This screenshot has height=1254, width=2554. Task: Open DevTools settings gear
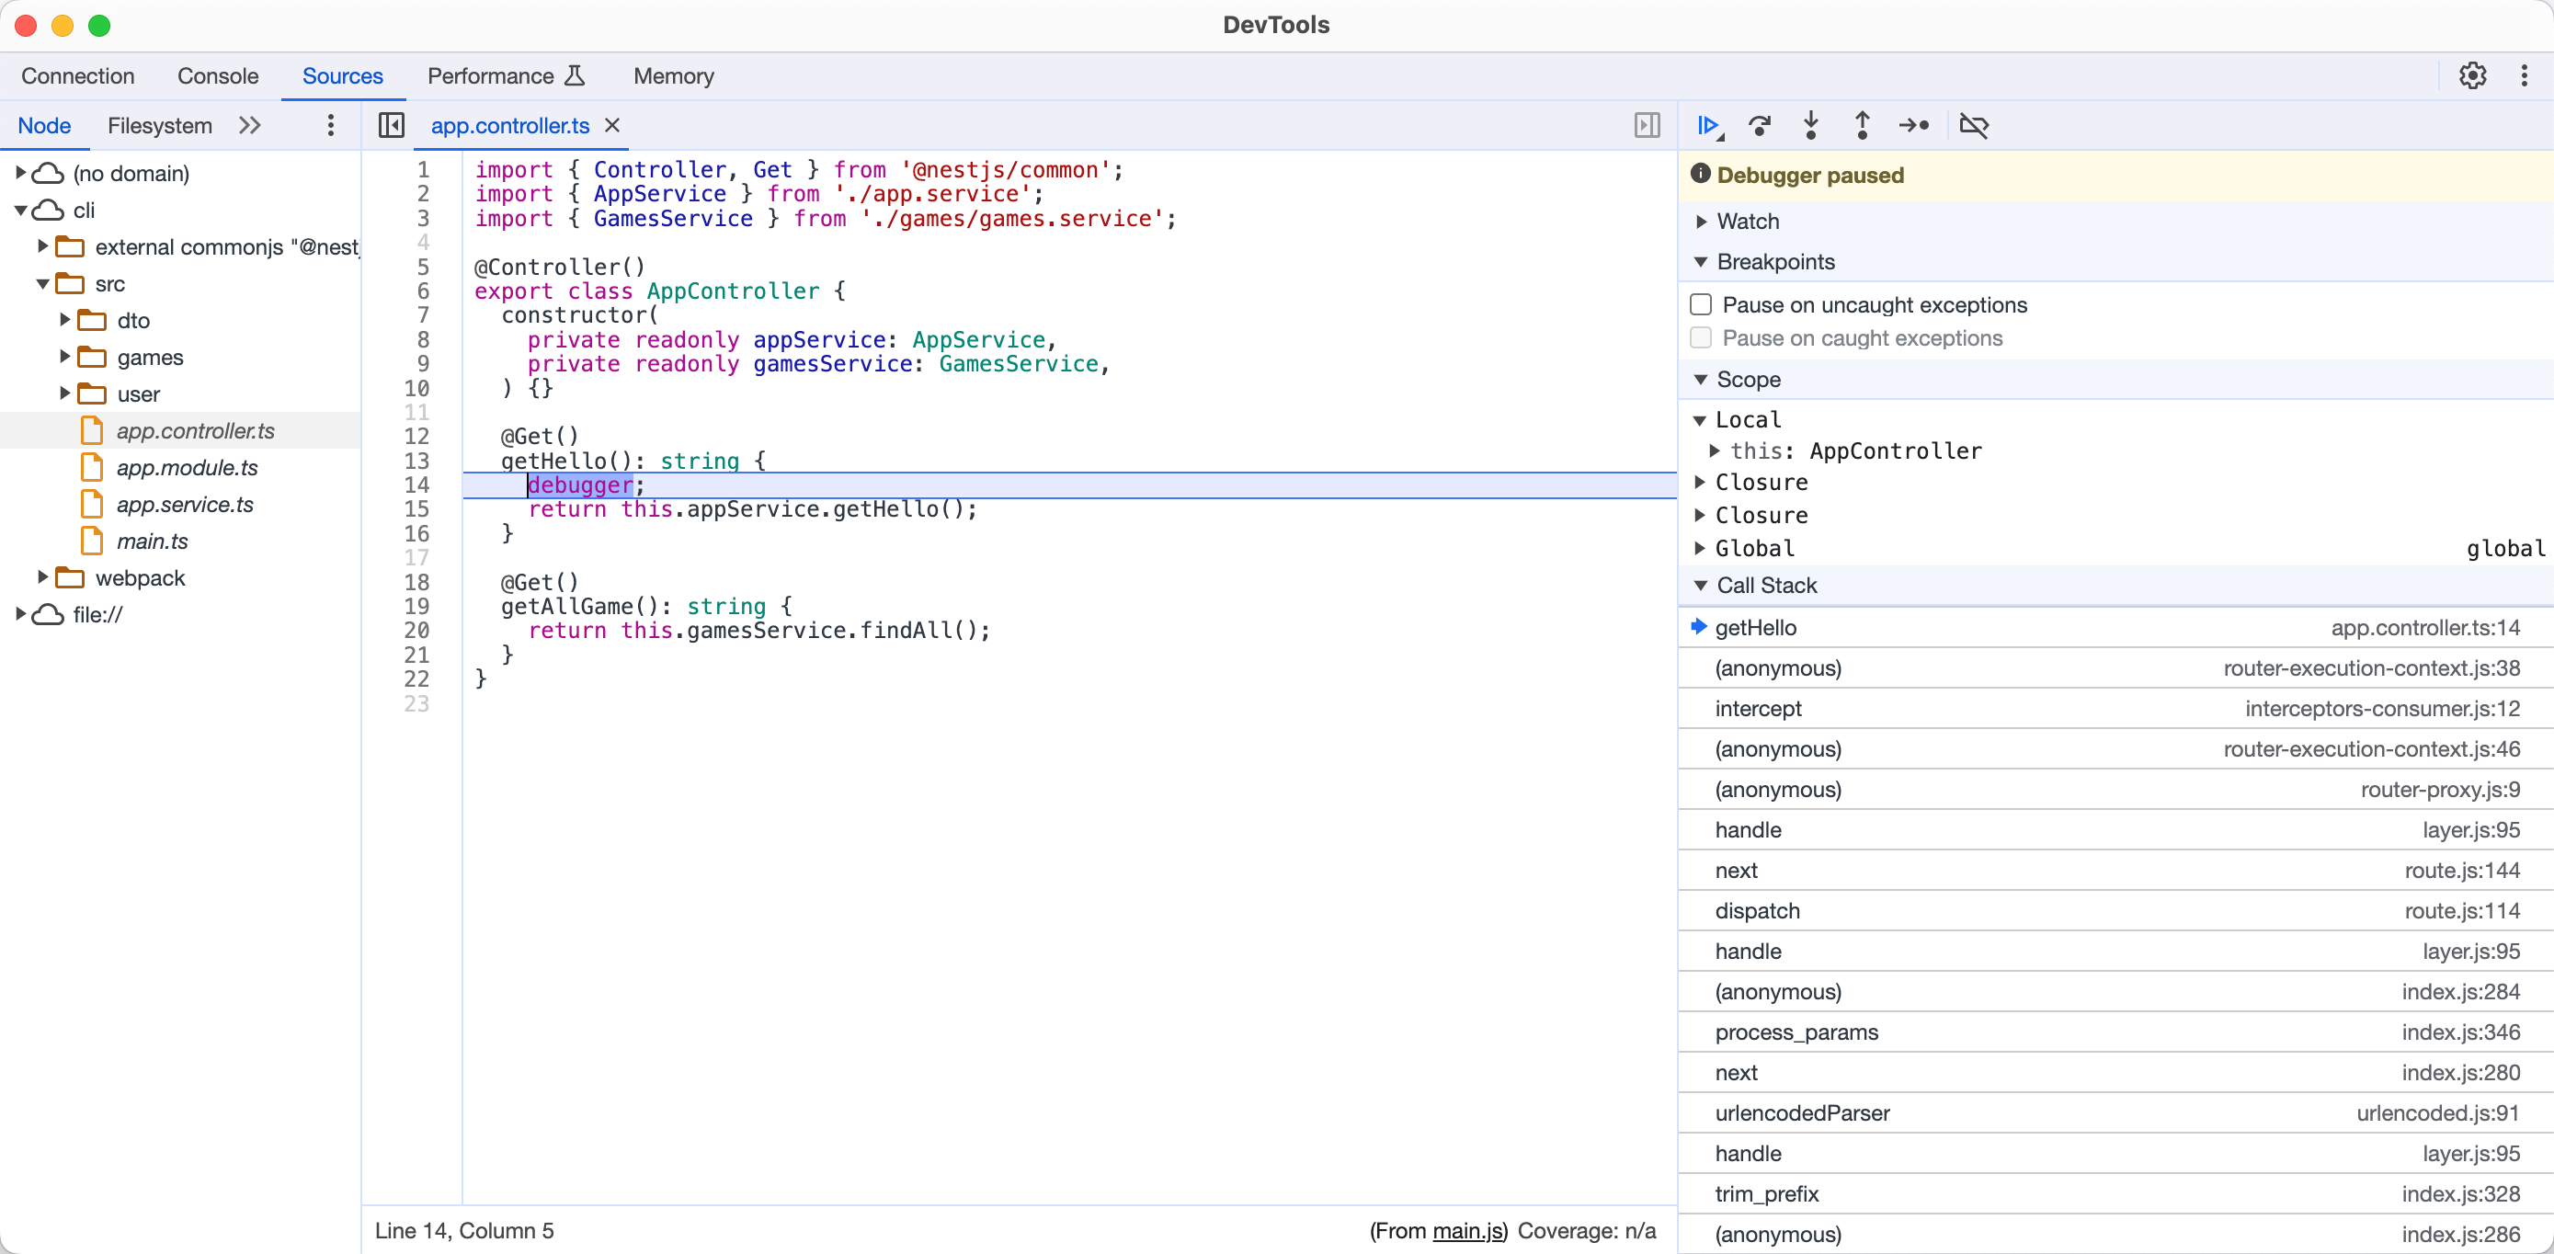[x=2471, y=76]
